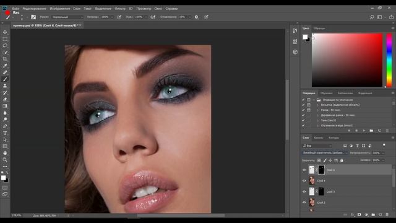This screenshot has height=223, width=396.
Task: Select the layer mask thumbnail of Слой 6
Action: (321, 170)
